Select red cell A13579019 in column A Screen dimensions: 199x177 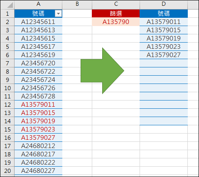[x=38, y=121]
